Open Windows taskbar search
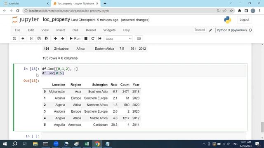The height and width of the screenshot is (148, 264). [x=15, y=144]
